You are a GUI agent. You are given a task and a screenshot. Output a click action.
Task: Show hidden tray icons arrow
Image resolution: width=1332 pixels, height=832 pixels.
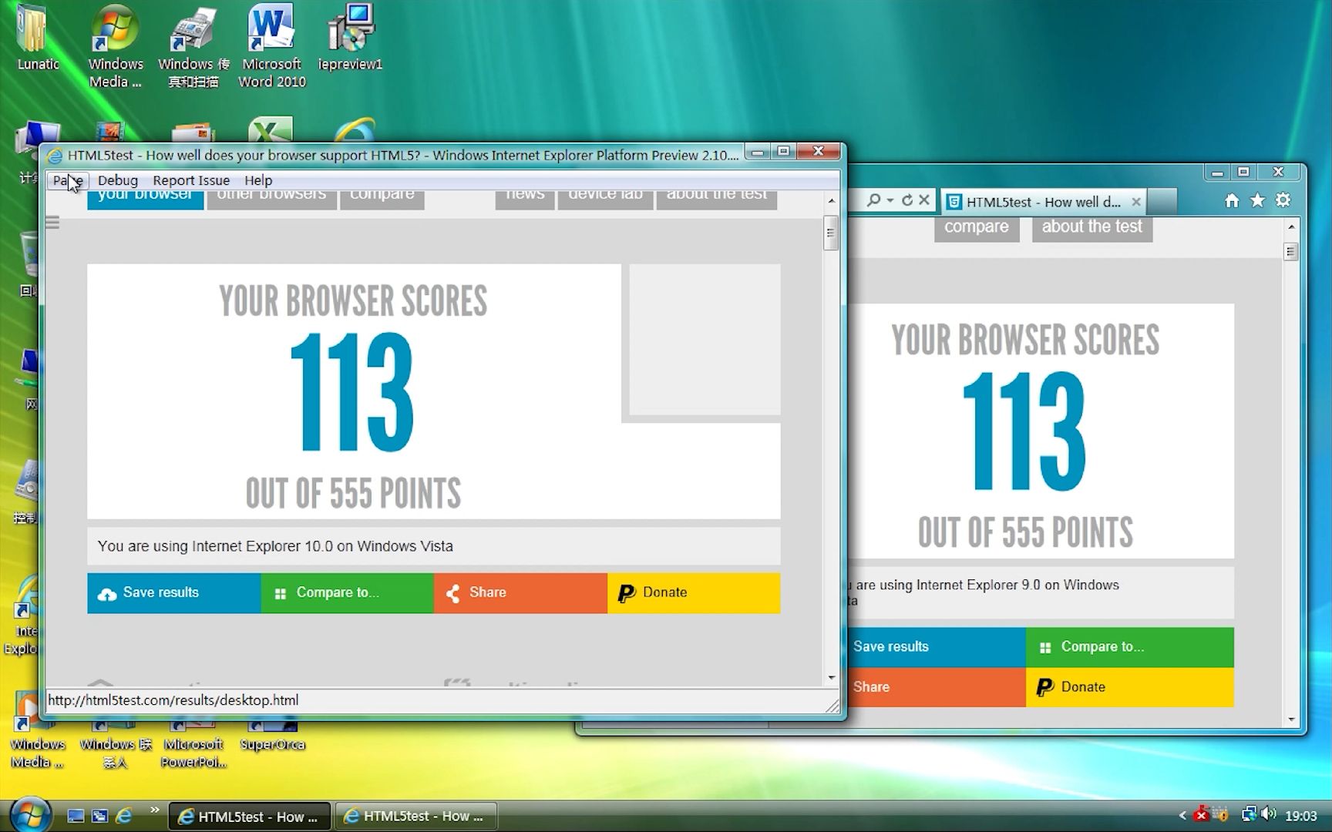(1182, 815)
